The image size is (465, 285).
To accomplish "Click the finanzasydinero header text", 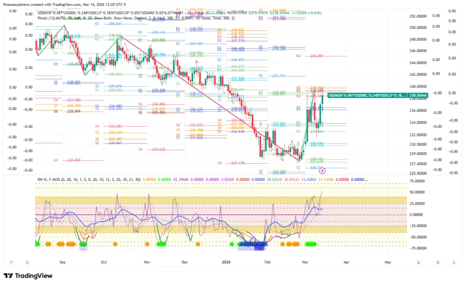I will pos(18,4).
